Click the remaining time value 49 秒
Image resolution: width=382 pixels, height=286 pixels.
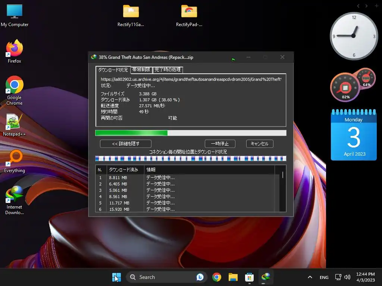click(x=144, y=112)
